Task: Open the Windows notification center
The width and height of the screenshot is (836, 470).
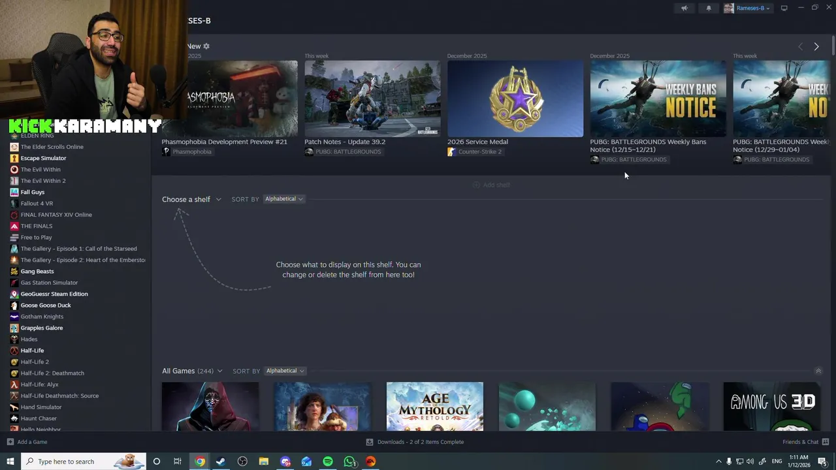Action: tap(822, 462)
